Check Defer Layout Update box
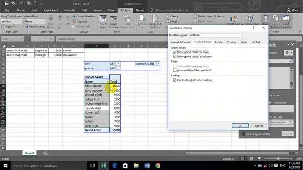Screen dimensions: 303x170 point(243,134)
